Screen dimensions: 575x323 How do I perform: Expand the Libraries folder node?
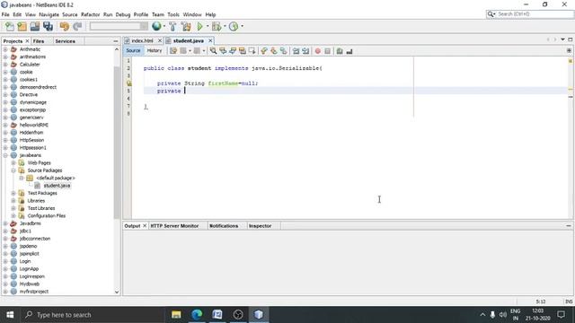pyautogui.click(x=13, y=201)
